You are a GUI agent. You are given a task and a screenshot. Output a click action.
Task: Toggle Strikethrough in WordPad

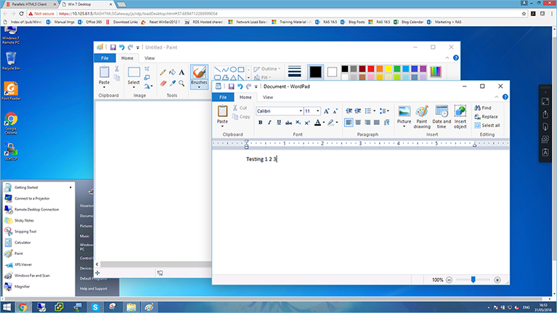click(x=288, y=123)
